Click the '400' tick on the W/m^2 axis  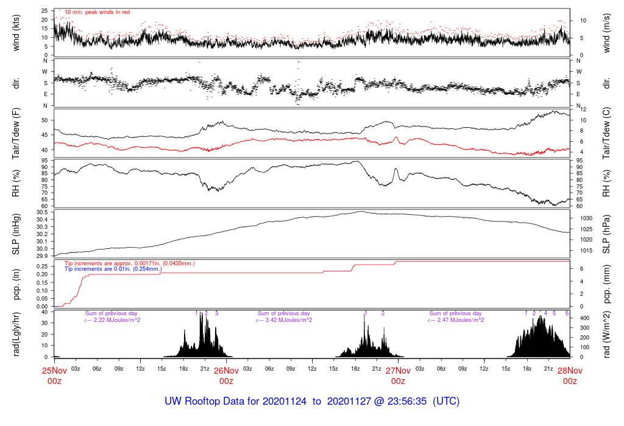[584, 318]
